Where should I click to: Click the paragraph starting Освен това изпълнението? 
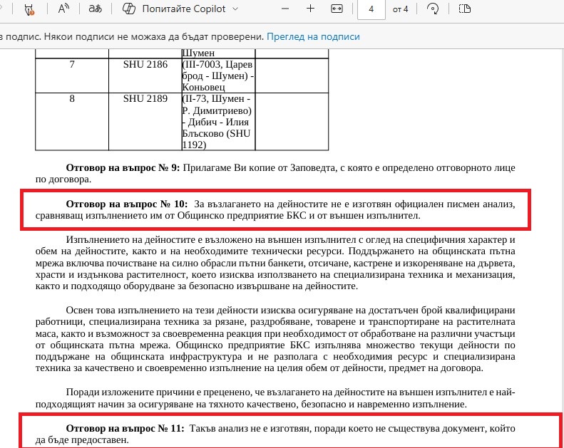[x=275, y=339]
